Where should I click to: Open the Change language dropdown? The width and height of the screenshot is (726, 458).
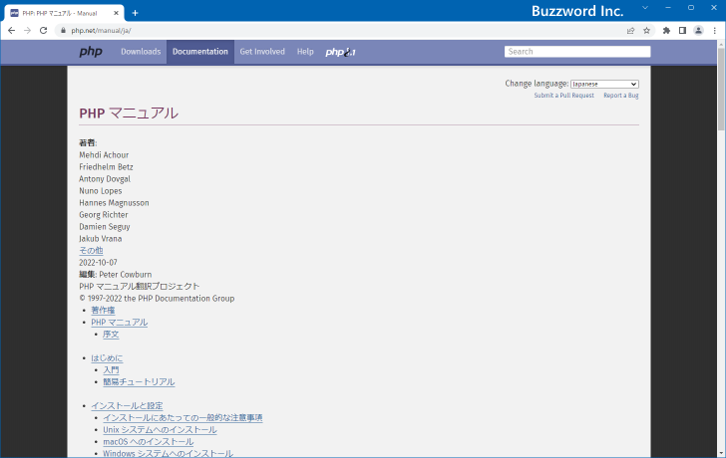pyautogui.click(x=604, y=84)
